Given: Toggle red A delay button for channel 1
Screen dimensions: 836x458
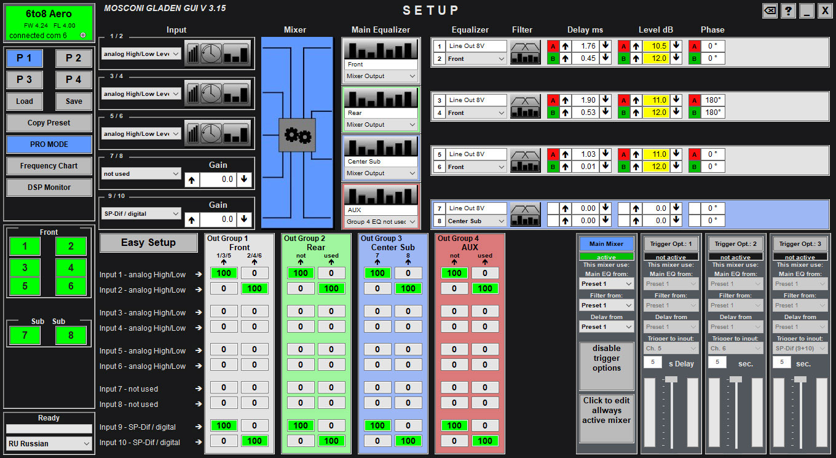Looking at the screenshot, I should (x=553, y=46).
